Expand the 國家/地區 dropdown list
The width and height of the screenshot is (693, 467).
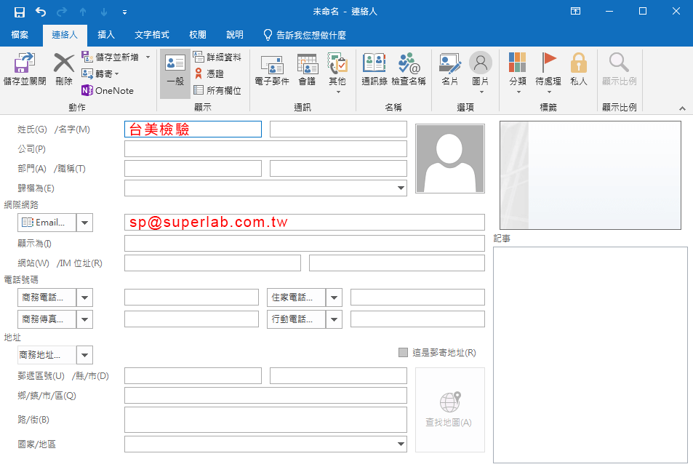pyautogui.click(x=401, y=444)
